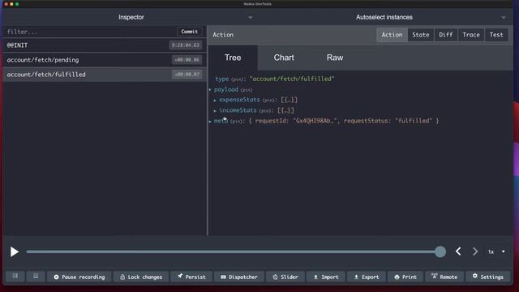Image resolution: width=519 pixels, height=292 pixels.
Task: Switch to the Diff tab
Action: point(446,35)
